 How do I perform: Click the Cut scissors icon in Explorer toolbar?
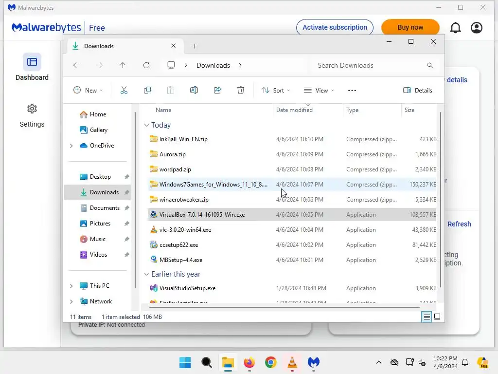point(124,90)
